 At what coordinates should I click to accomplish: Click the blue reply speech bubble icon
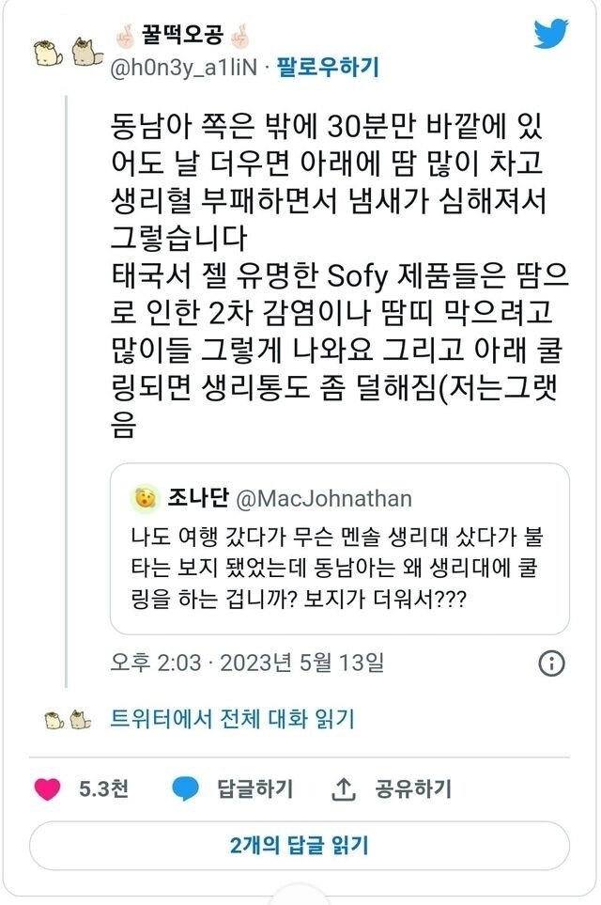[185, 789]
